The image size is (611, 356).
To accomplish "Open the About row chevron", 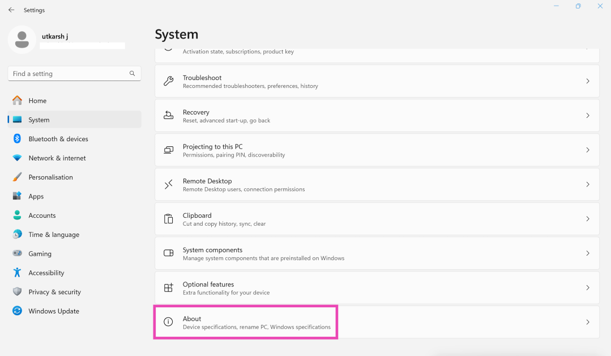I will (x=587, y=322).
